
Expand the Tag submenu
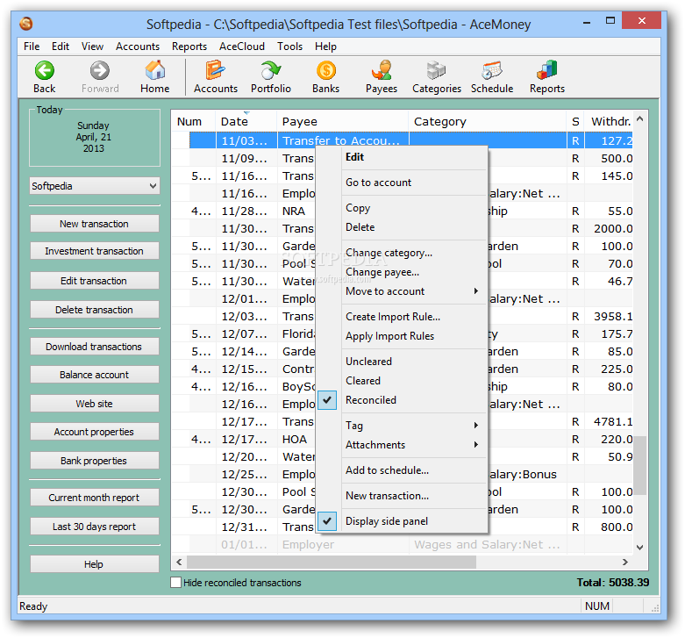pyautogui.click(x=401, y=426)
